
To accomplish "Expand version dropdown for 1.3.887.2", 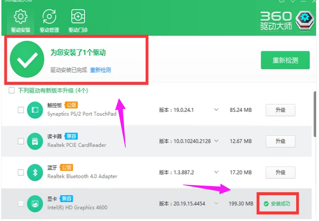I will pyautogui.click(x=216, y=172).
